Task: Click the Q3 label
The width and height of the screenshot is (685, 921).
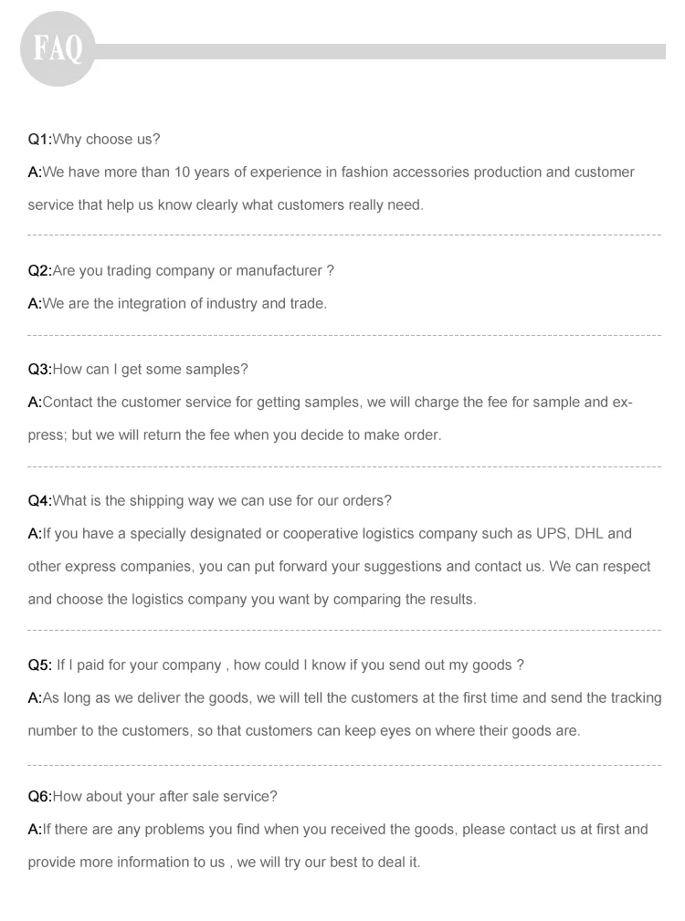Action: click(x=39, y=370)
